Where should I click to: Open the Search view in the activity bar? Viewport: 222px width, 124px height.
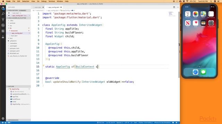(x=3, y=14)
